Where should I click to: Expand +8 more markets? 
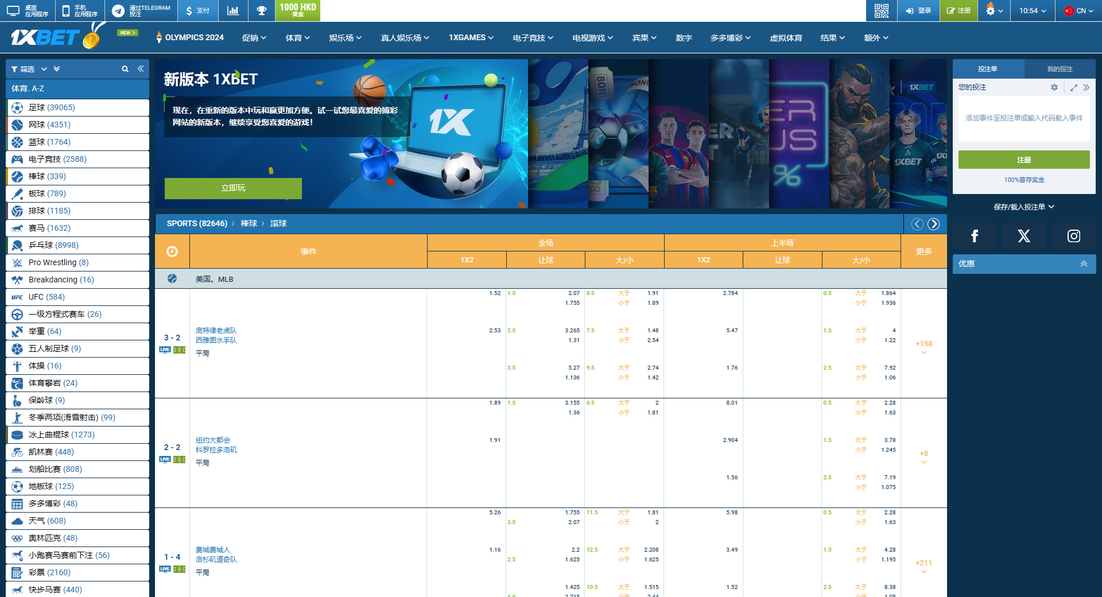point(923,456)
